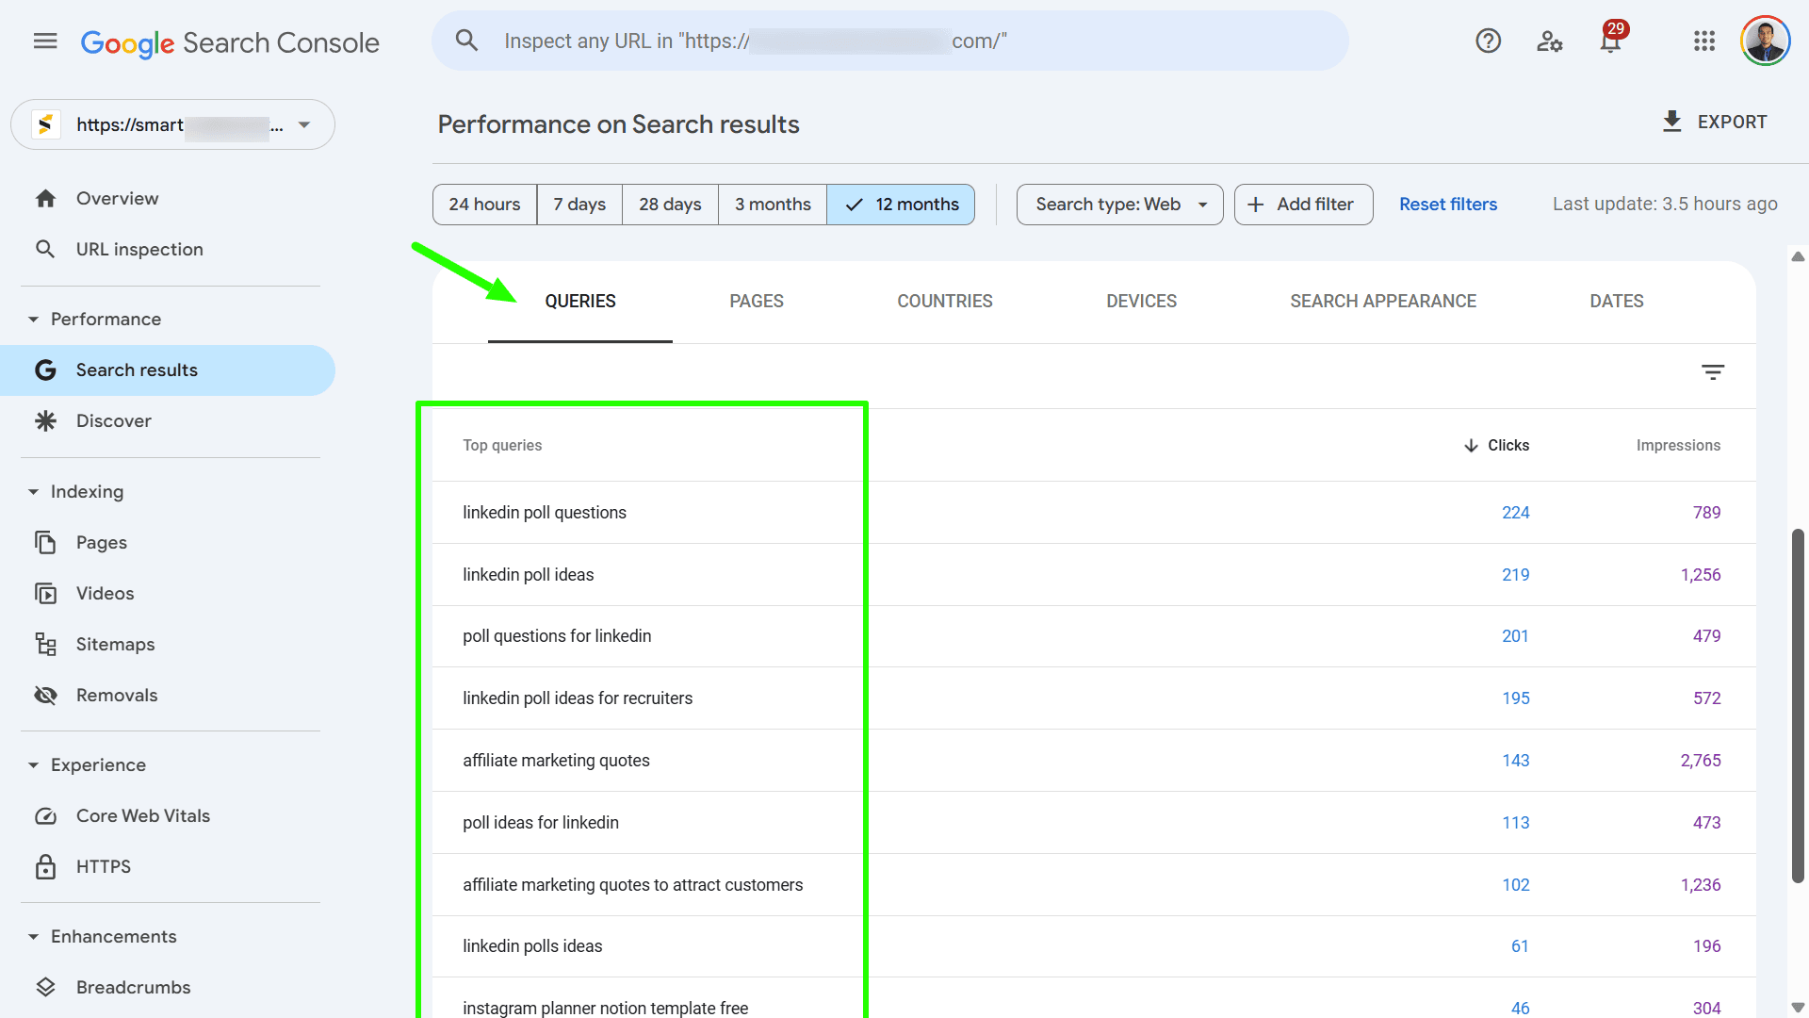Image resolution: width=1809 pixels, height=1018 pixels.
Task: Click the "affiliate marketing quotes" query
Action: 556,761
